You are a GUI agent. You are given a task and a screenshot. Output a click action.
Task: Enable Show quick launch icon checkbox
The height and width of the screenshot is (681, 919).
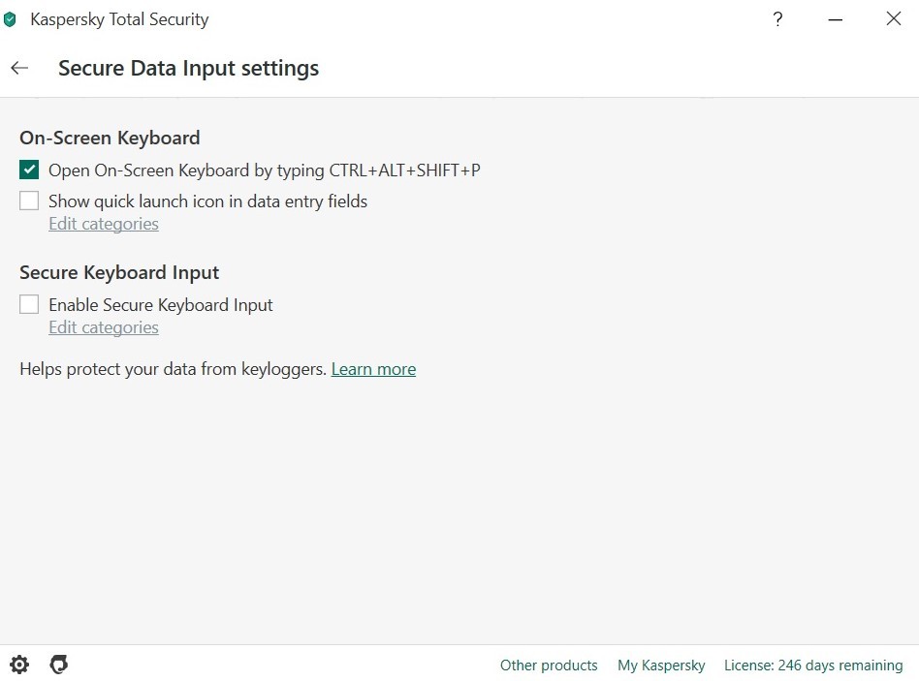point(29,201)
